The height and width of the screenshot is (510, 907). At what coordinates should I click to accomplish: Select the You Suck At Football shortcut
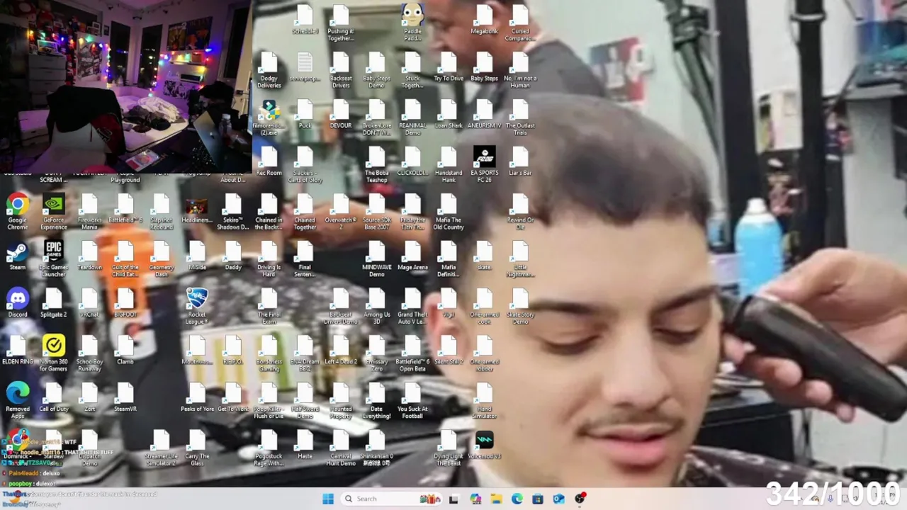pyautogui.click(x=412, y=401)
